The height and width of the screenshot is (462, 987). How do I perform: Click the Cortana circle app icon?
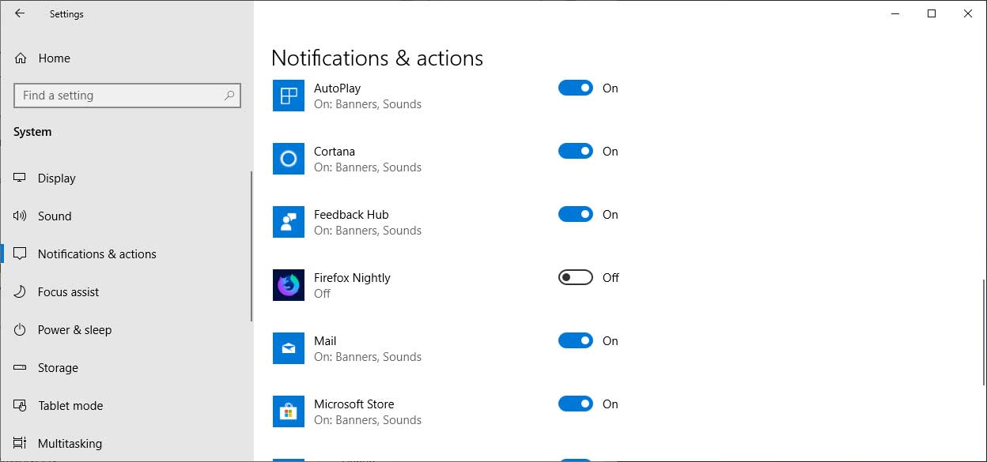[289, 159]
